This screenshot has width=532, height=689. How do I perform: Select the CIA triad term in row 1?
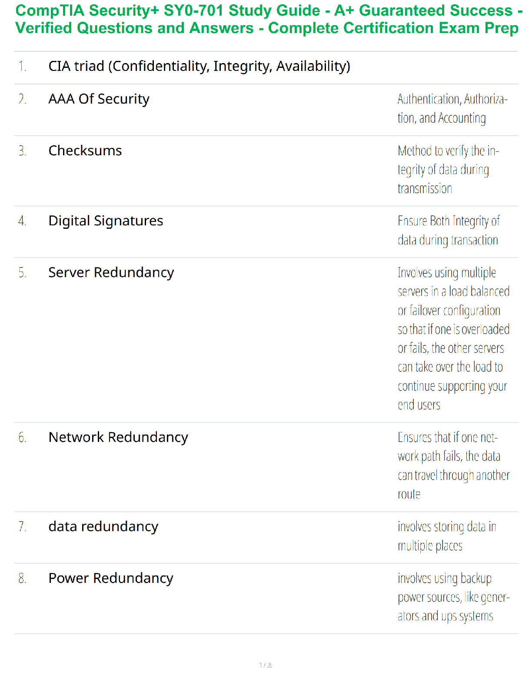pos(199,66)
